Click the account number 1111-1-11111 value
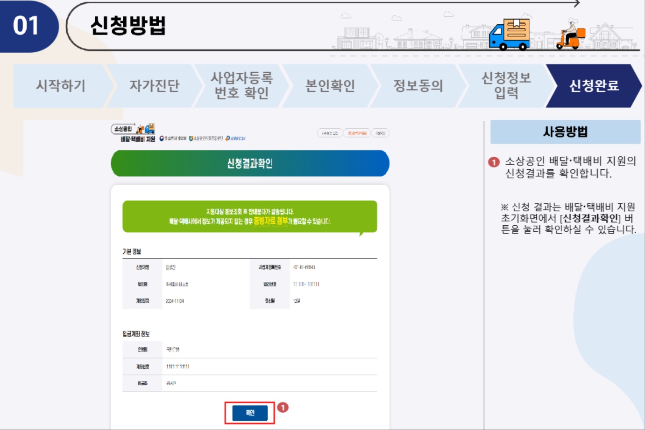 click(177, 367)
